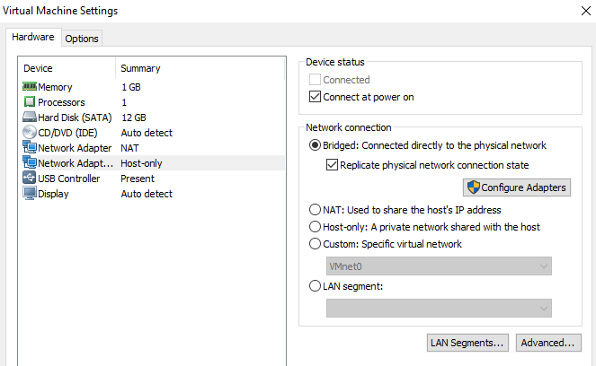The image size is (596, 366).
Task: Open the Advanced... network settings
Action: point(547,343)
